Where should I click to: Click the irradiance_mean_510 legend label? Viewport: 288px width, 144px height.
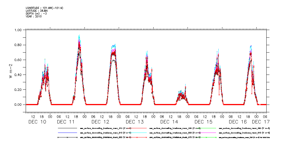(x=106, y=133)
